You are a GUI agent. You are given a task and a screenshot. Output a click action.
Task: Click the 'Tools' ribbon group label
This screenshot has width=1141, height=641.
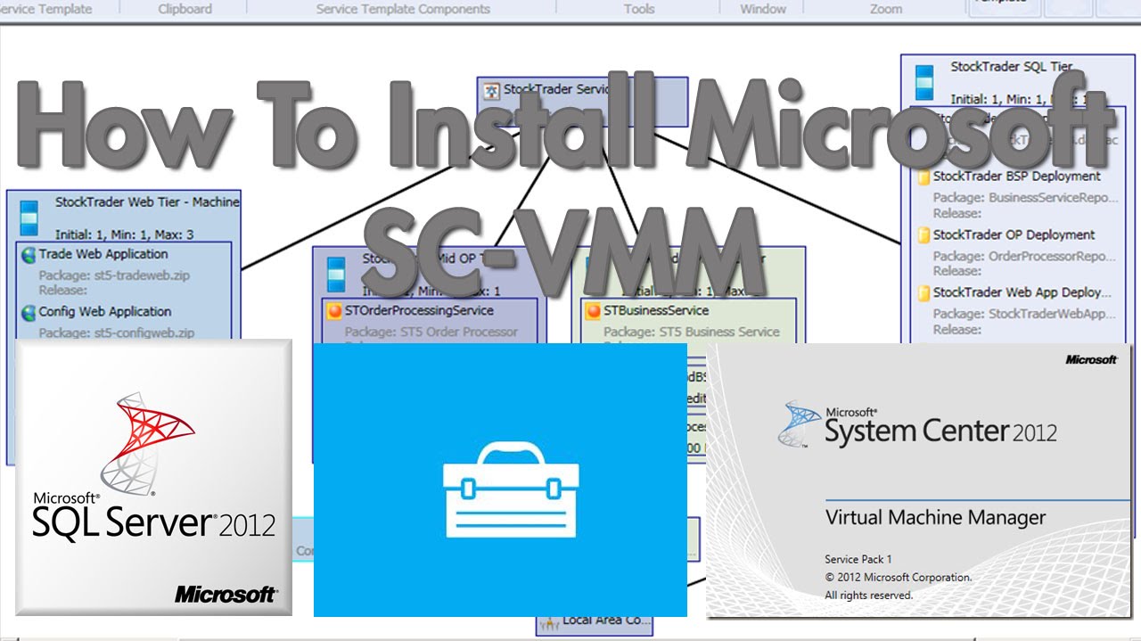click(639, 9)
